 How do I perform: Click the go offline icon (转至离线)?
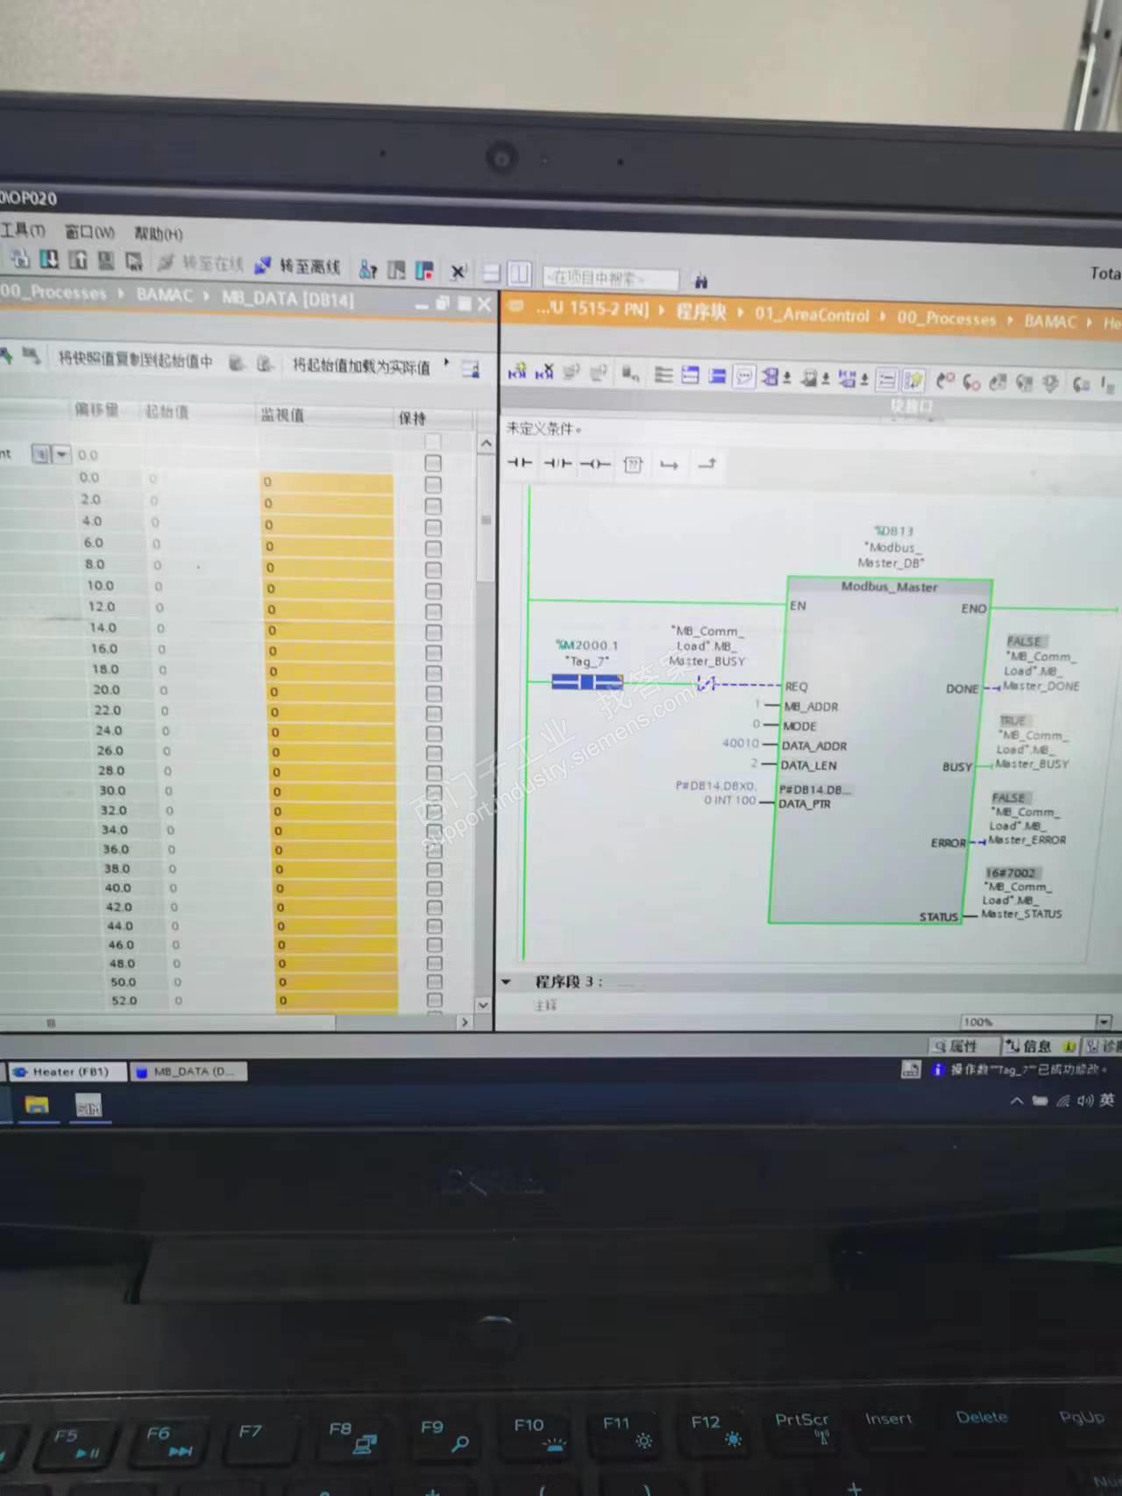coord(262,265)
